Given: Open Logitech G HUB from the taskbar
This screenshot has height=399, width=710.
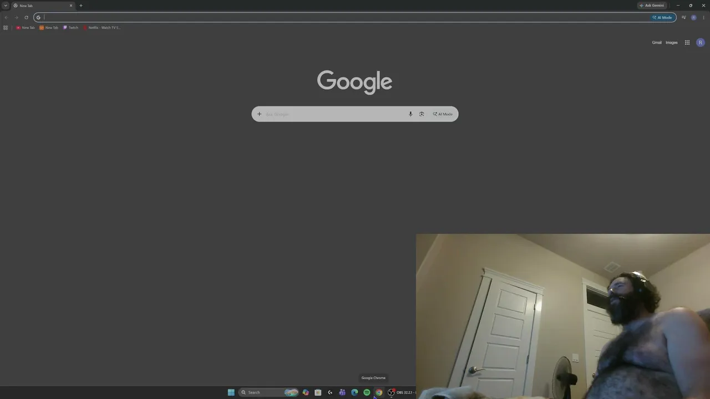Looking at the screenshot, I should point(330,392).
